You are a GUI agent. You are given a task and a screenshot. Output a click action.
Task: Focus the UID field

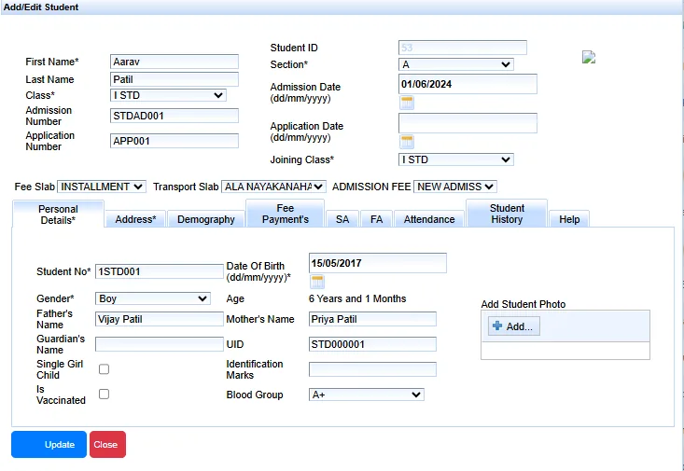pos(372,344)
